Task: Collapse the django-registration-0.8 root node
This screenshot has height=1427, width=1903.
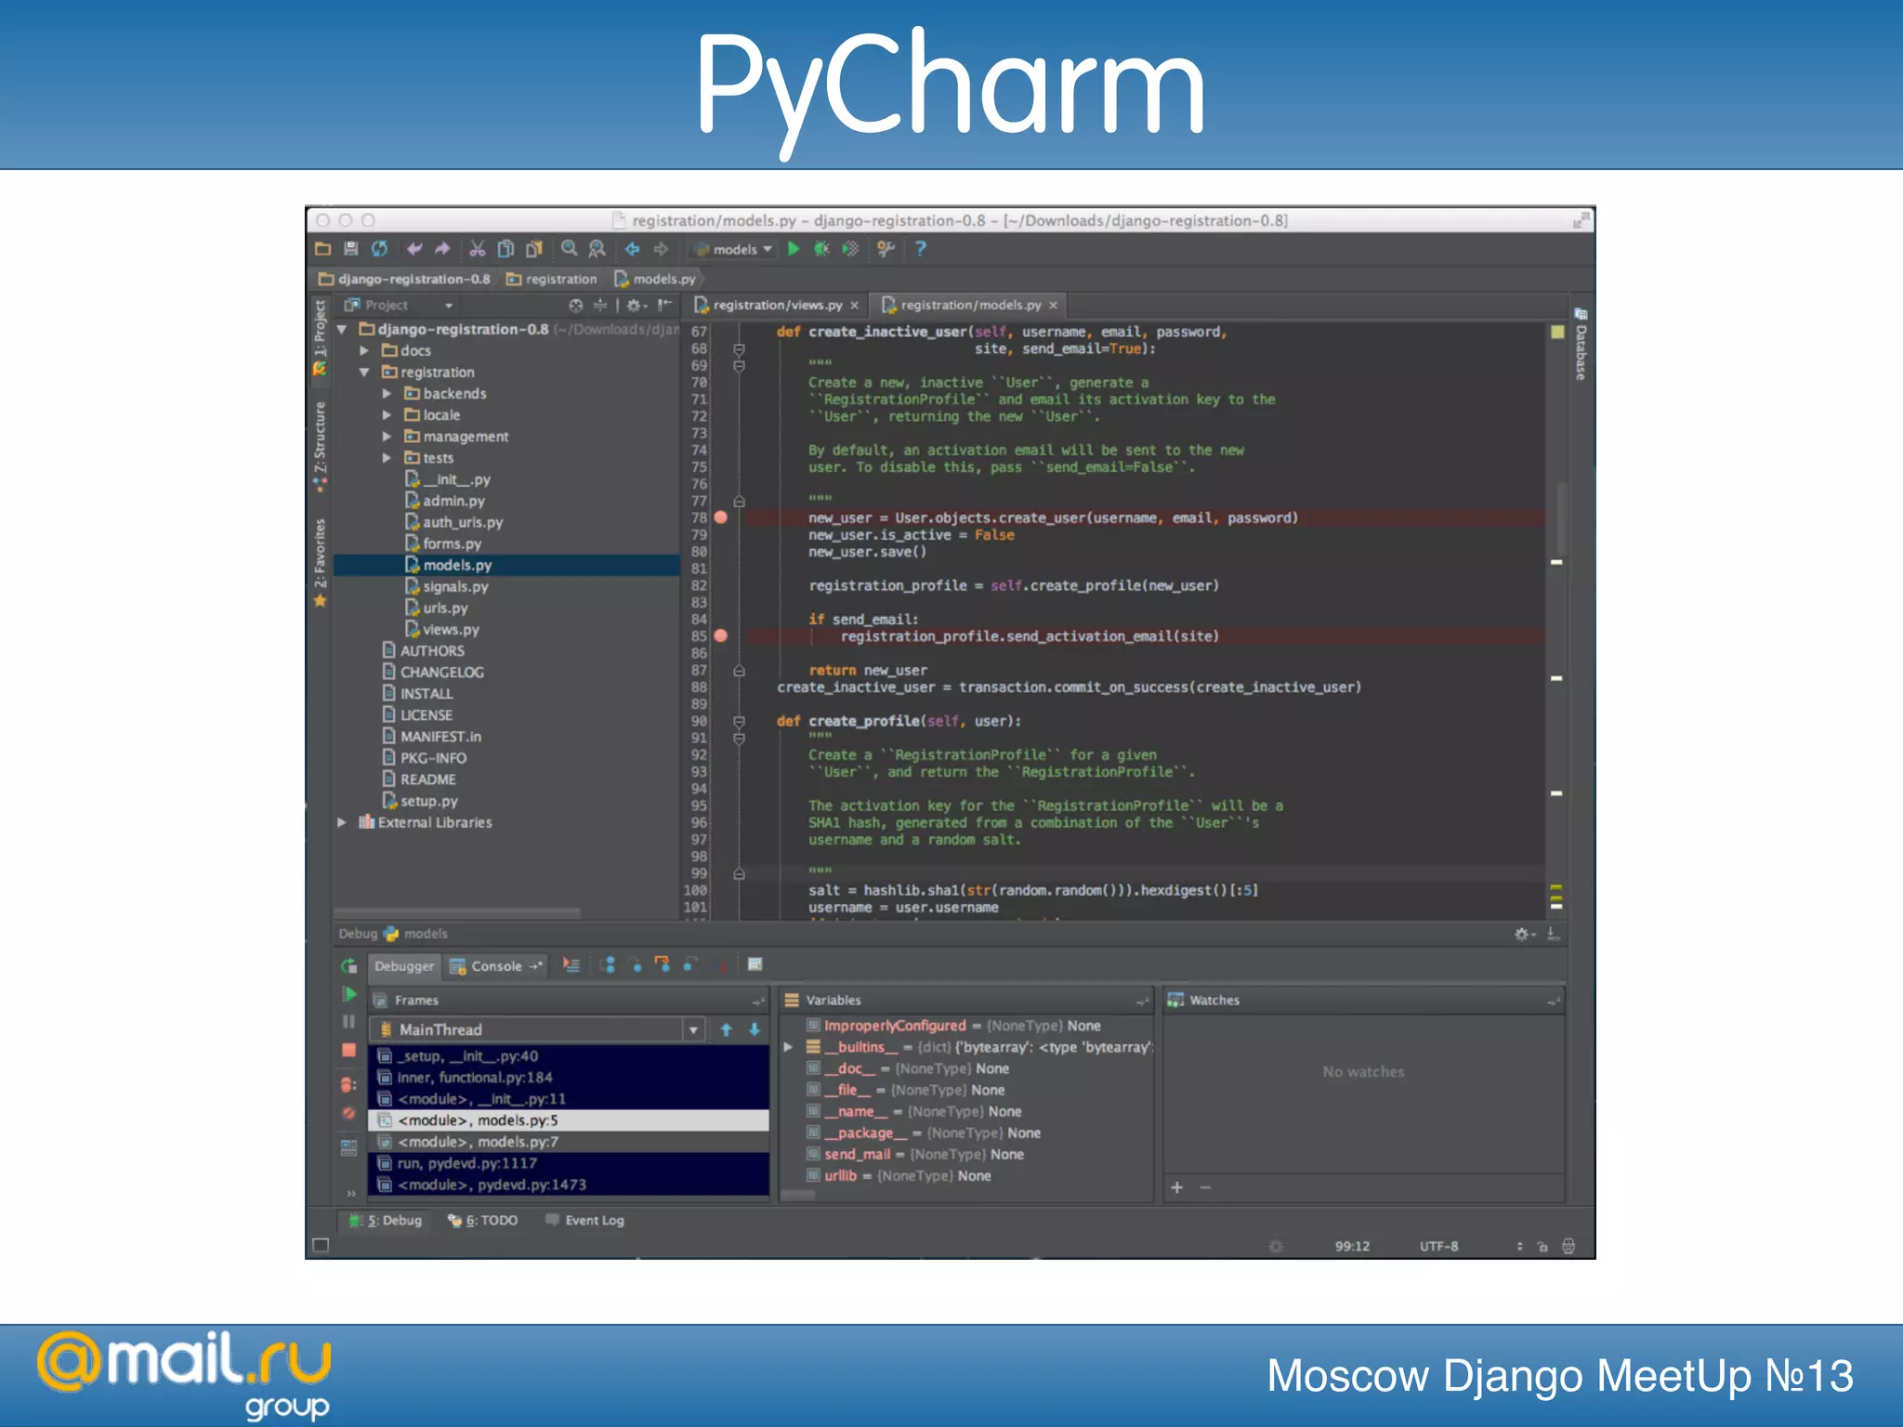Action: 342,330
